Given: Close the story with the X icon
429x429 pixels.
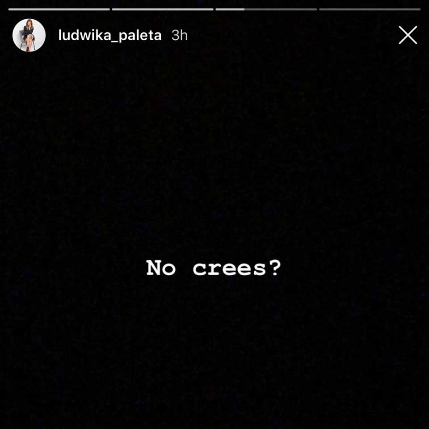Looking at the screenshot, I should click(408, 35).
